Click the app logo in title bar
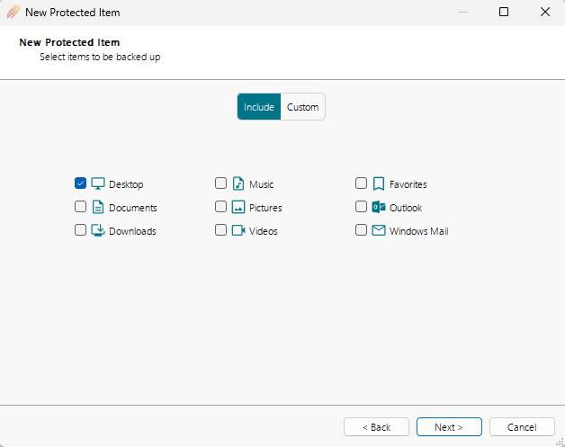Viewport: 565px width, 447px height. tap(13, 13)
